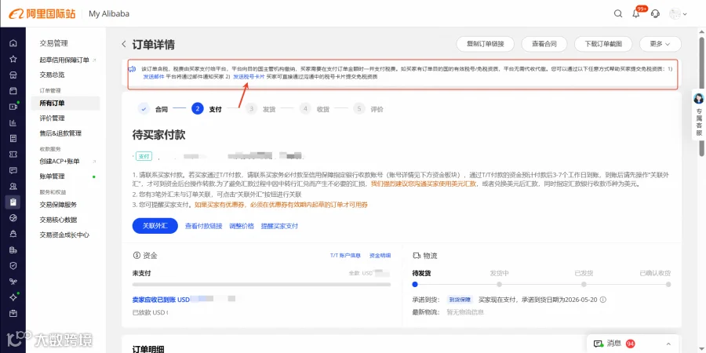Open the home icon in left sidebar
Viewport: 706px width, 353px height.
click(13, 43)
